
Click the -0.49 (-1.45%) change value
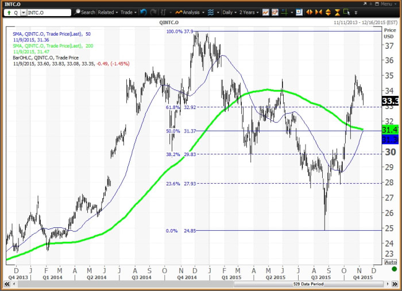click(113, 64)
